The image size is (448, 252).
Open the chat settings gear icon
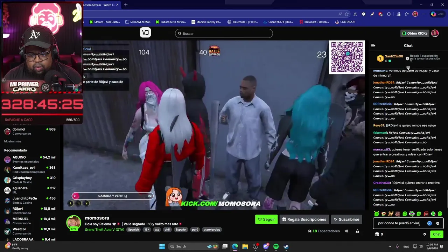pyautogui.click(x=425, y=234)
